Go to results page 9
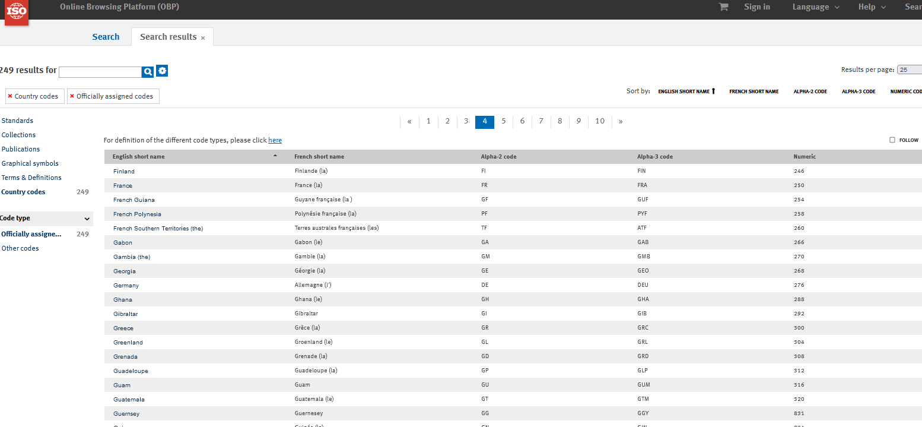Viewport: 922px width, 427px height. click(x=578, y=121)
